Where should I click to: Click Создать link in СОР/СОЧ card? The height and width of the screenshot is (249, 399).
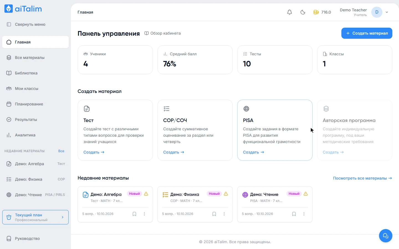tap(174, 152)
